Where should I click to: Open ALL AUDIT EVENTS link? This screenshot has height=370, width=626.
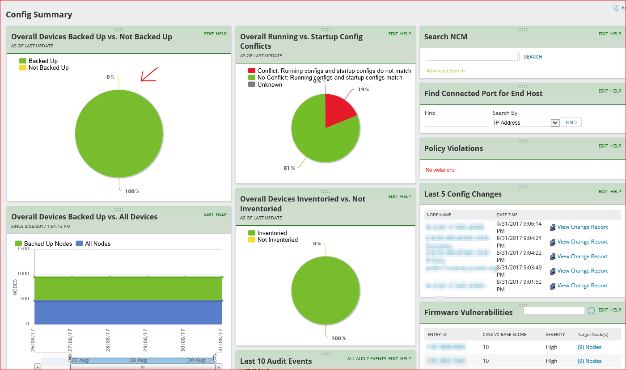(x=367, y=359)
